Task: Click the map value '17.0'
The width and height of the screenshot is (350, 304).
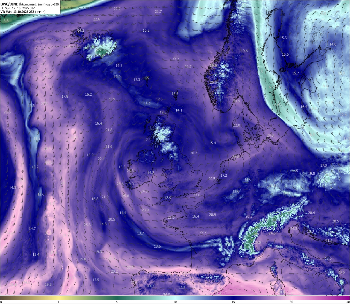Action: tap(323, 165)
